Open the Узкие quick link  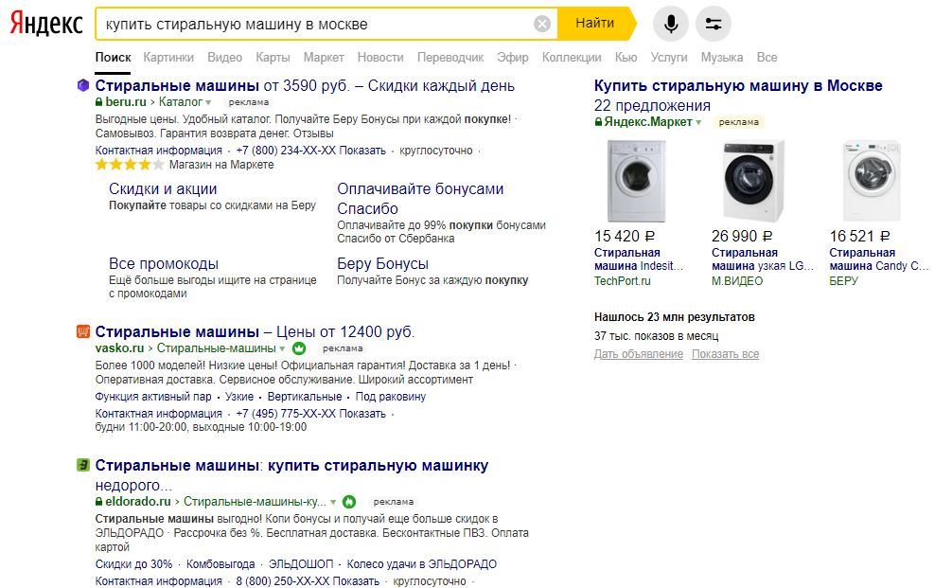(x=239, y=397)
